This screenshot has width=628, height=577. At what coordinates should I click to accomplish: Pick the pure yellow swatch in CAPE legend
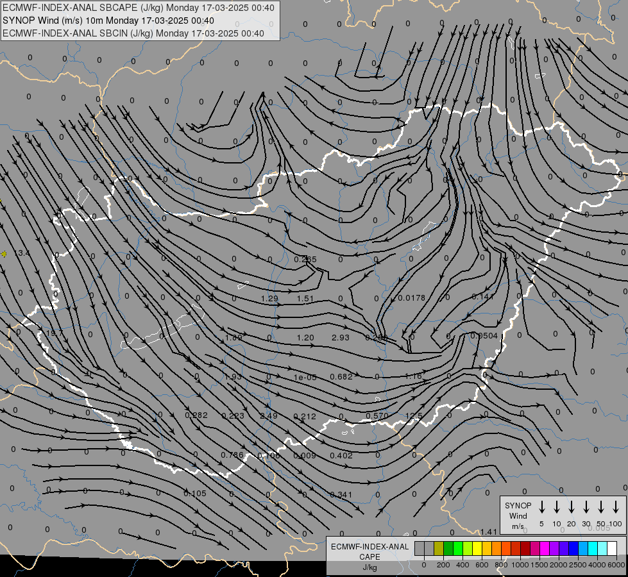click(477, 549)
